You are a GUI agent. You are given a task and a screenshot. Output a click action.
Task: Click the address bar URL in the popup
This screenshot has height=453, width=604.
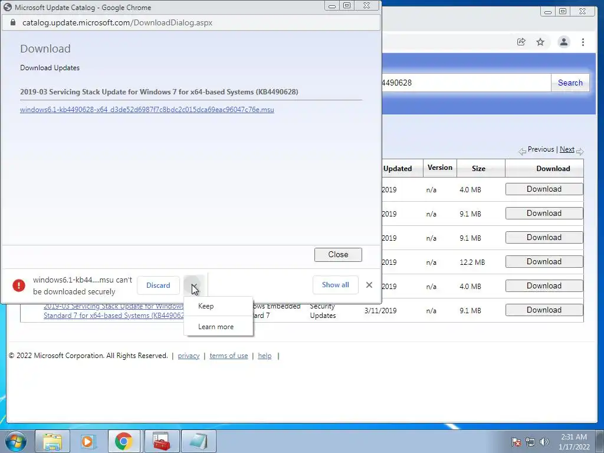coord(117,23)
